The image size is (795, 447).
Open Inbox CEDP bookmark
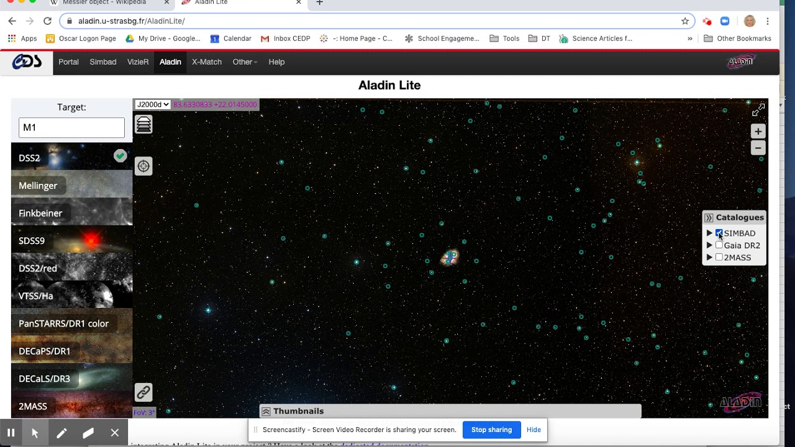click(285, 38)
